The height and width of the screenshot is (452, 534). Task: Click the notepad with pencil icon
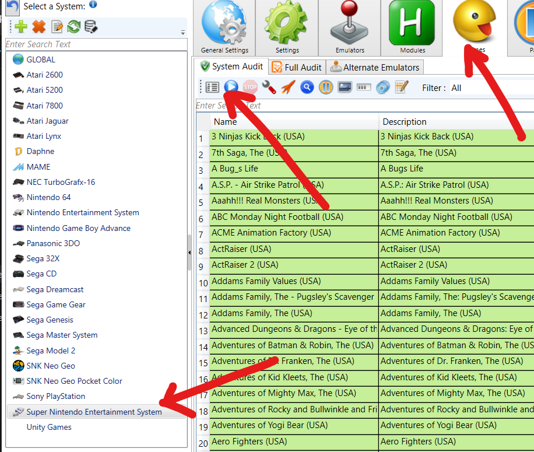[x=402, y=87]
